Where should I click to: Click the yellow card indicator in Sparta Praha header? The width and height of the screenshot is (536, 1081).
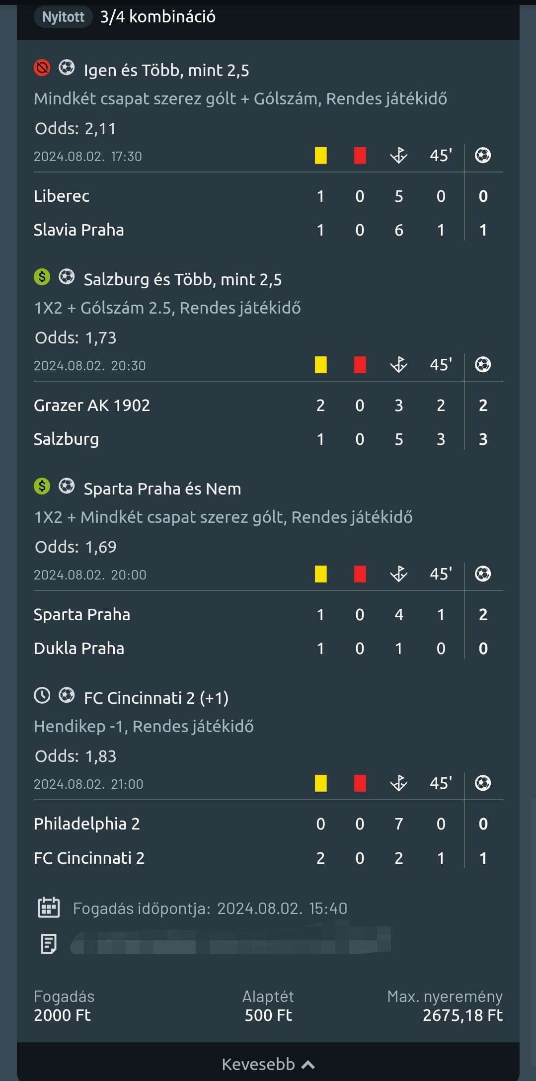click(321, 574)
